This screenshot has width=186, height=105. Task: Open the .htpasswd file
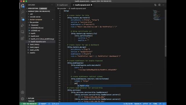pos(41,25)
